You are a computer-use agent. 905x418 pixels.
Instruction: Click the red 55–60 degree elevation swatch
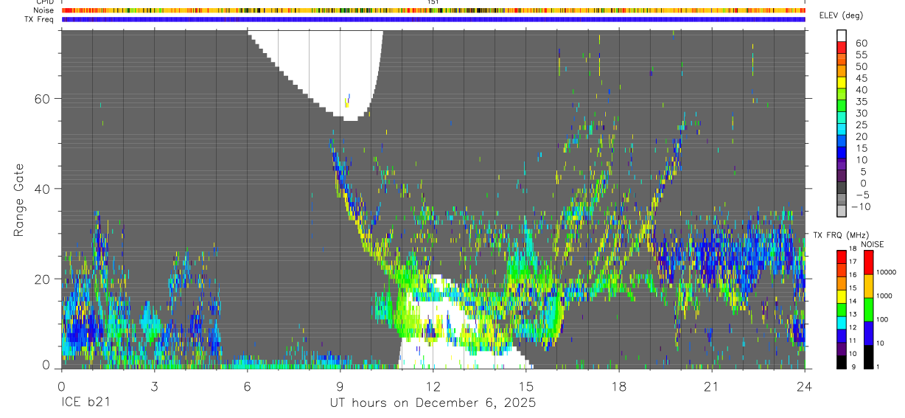[842, 48]
